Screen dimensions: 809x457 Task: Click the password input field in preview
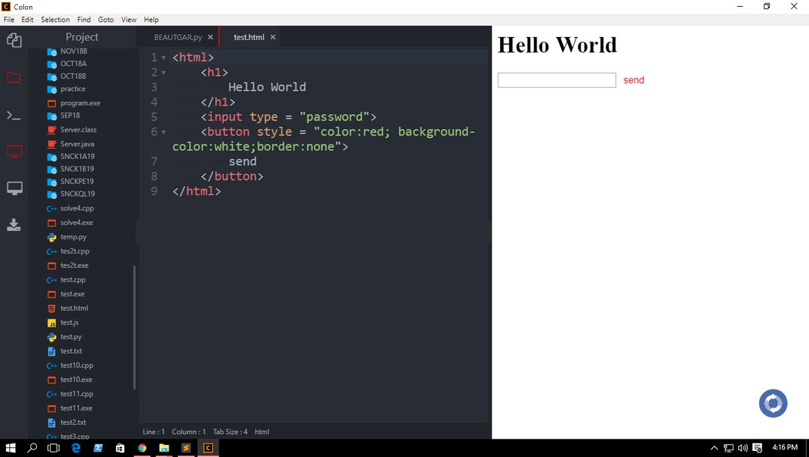(556, 80)
